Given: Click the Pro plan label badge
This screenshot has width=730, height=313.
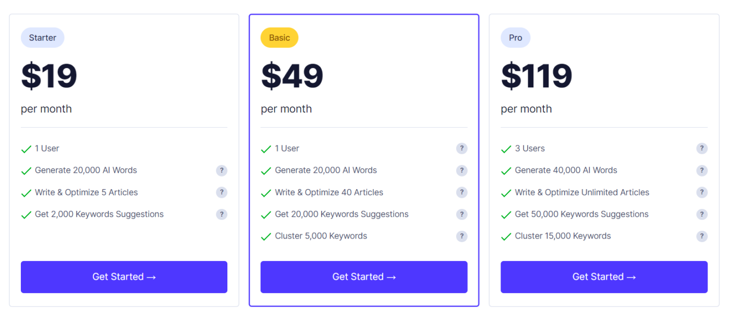Looking at the screenshot, I should [x=515, y=37].
